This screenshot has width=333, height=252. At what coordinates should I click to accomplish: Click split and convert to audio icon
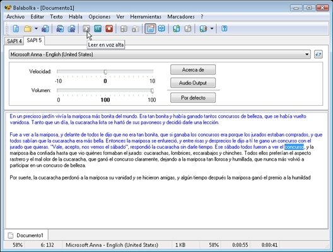click(71, 28)
